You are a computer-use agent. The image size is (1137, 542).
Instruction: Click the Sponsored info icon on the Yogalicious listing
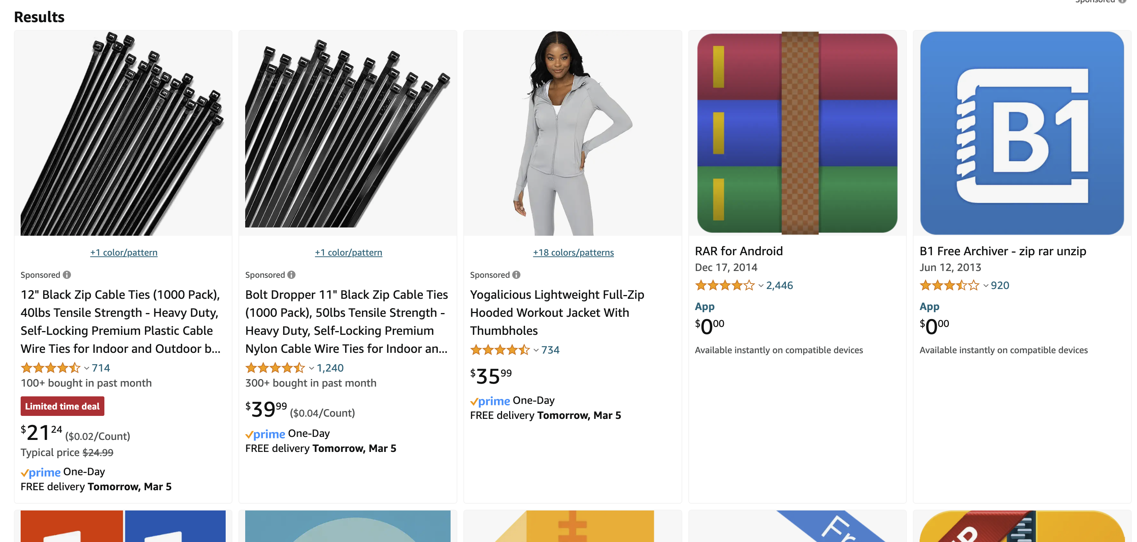pos(516,275)
